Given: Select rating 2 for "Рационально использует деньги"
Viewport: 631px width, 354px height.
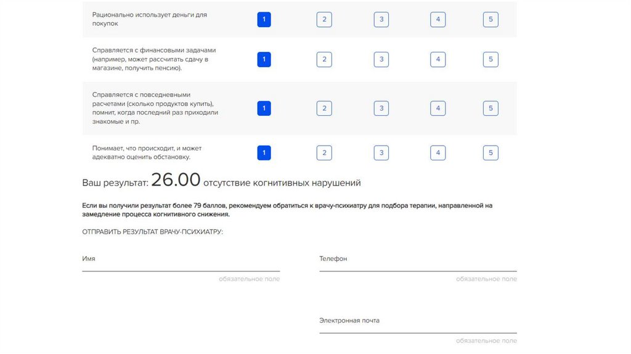Looking at the screenshot, I should coord(324,20).
